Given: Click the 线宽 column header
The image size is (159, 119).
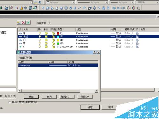Looking at the screenshot, I should (117, 30).
